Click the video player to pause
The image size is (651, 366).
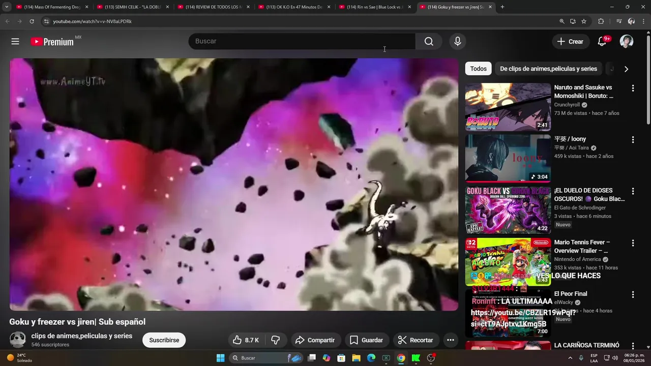pos(234,184)
